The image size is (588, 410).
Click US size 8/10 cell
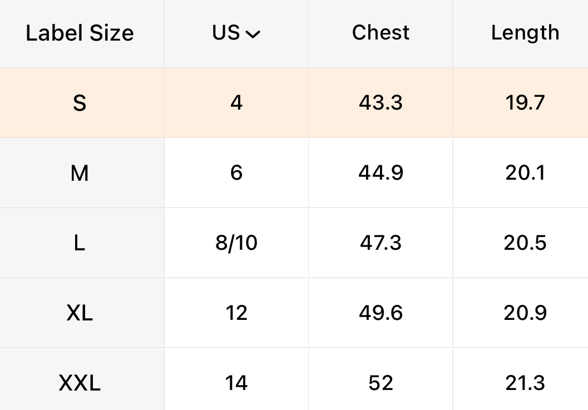tap(236, 243)
